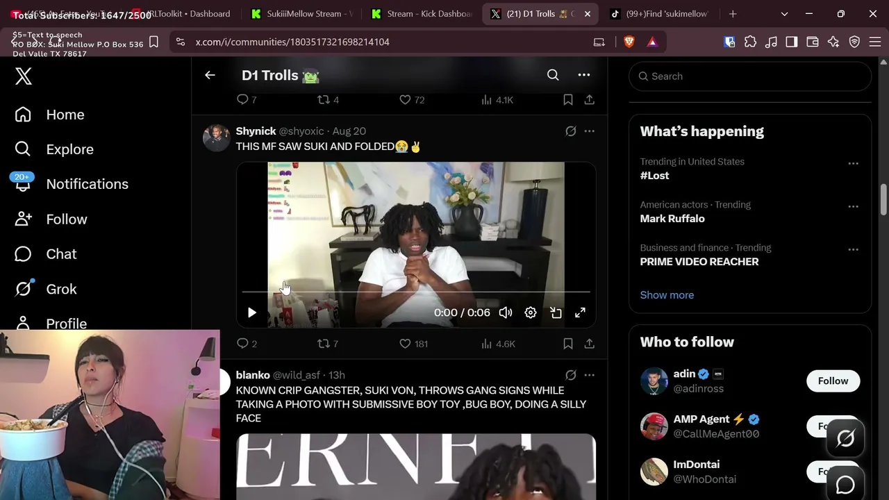The width and height of the screenshot is (889, 500).
Task: Click the Search field on X
Action: point(750,76)
